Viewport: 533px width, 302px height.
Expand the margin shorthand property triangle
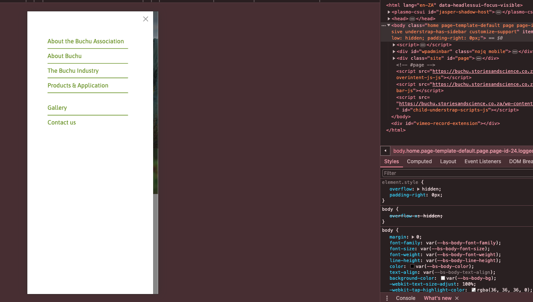pyautogui.click(x=413, y=237)
